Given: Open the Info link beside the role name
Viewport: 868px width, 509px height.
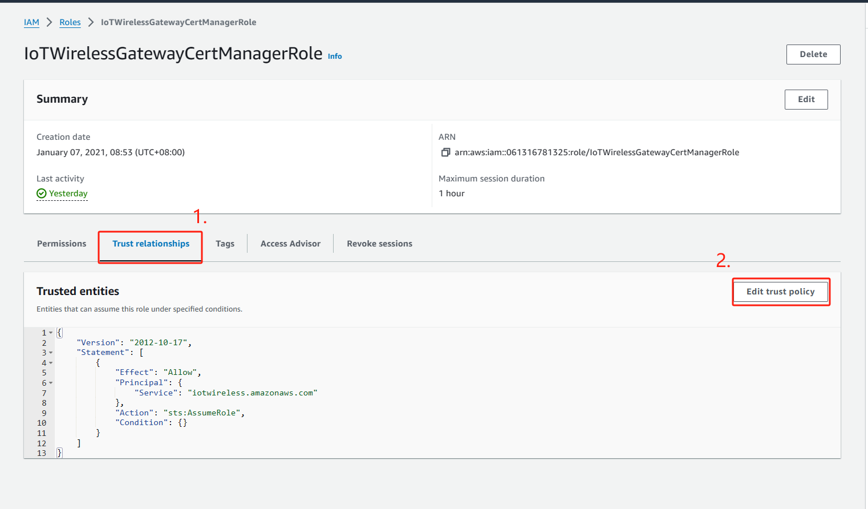Looking at the screenshot, I should click(335, 56).
